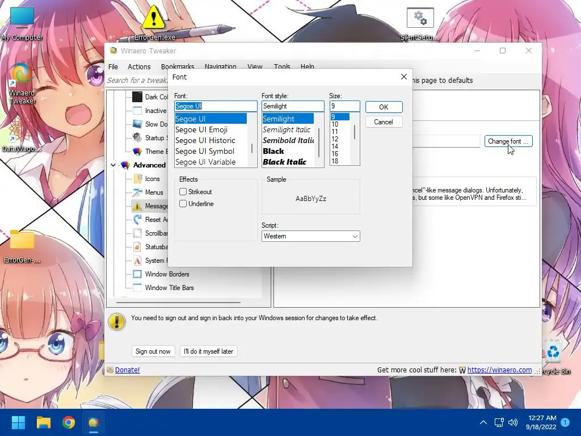Open the File menu

[x=113, y=67]
